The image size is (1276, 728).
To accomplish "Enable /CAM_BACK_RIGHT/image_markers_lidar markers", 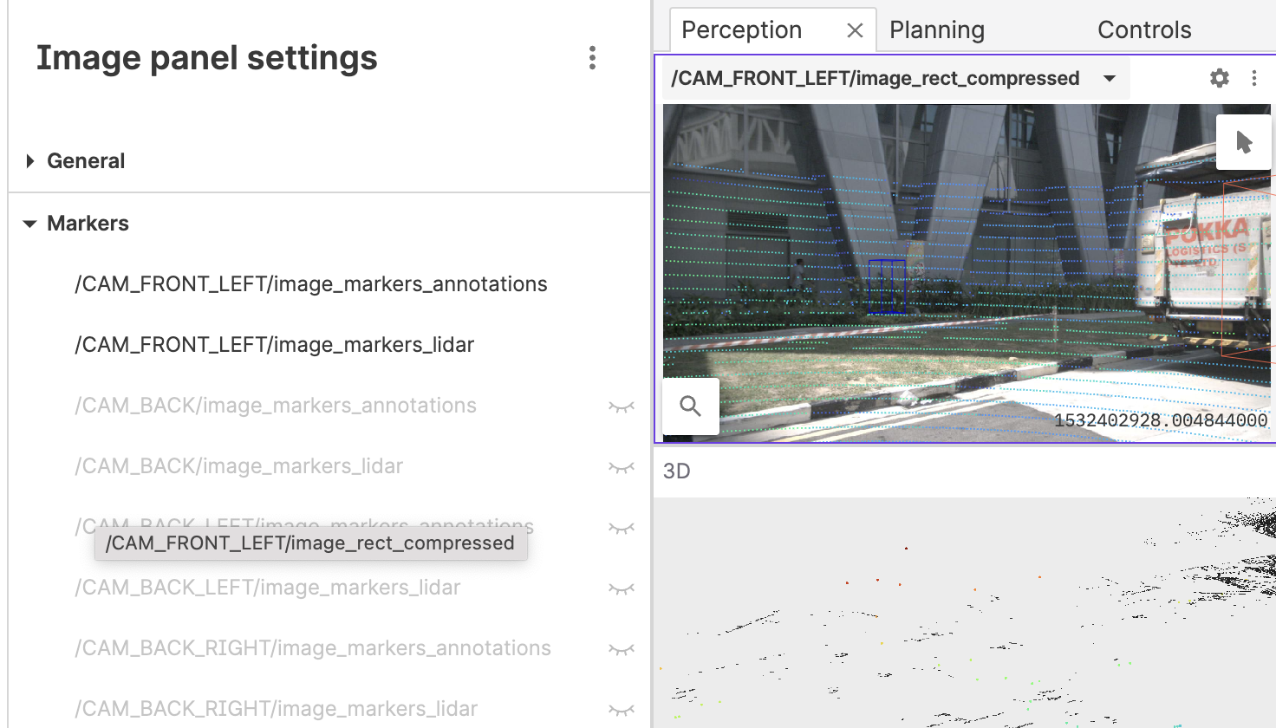I will [x=621, y=708].
